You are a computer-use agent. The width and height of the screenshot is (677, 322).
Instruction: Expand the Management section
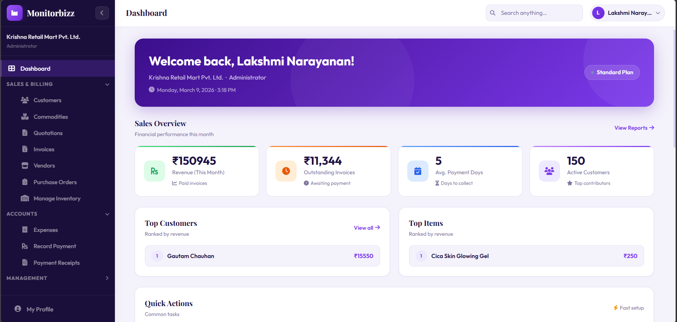(107, 278)
